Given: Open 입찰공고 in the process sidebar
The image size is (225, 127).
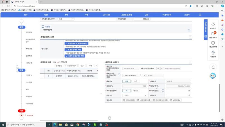Looking at the screenshot, I should pyautogui.click(x=29, y=75).
